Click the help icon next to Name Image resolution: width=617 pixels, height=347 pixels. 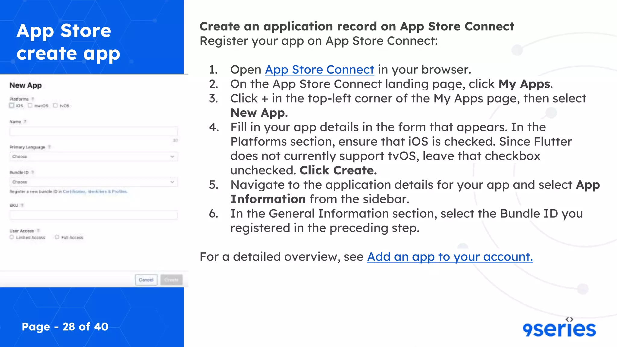[25, 122]
